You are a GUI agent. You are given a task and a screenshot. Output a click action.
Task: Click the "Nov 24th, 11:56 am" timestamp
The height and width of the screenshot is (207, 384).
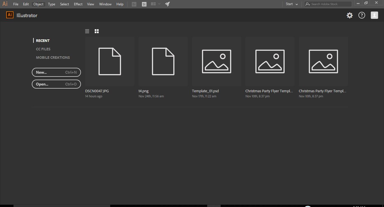[x=151, y=96]
